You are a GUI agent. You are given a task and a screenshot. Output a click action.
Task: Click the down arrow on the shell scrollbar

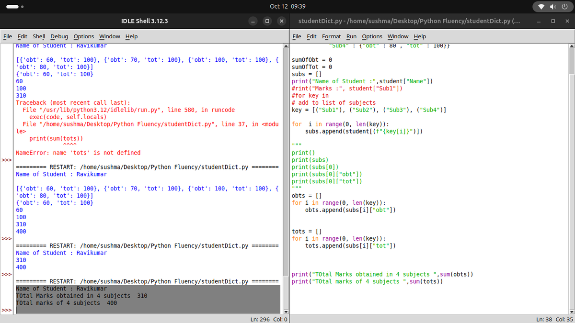(286, 312)
